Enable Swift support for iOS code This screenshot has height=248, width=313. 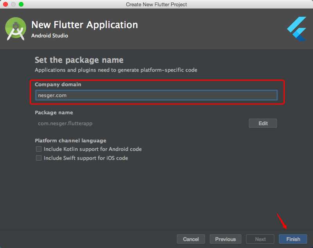[x=39, y=158]
